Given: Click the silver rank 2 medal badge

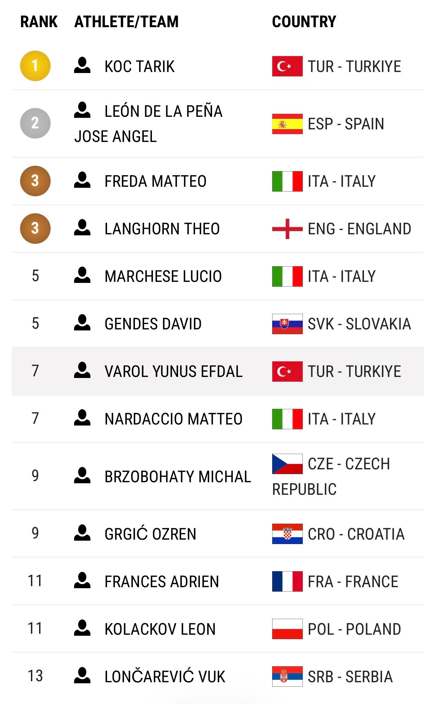Looking at the screenshot, I should (35, 123).
